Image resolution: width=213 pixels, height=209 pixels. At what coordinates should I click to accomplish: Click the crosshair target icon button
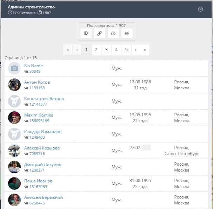pyautogui.click(x=127, y=33)
